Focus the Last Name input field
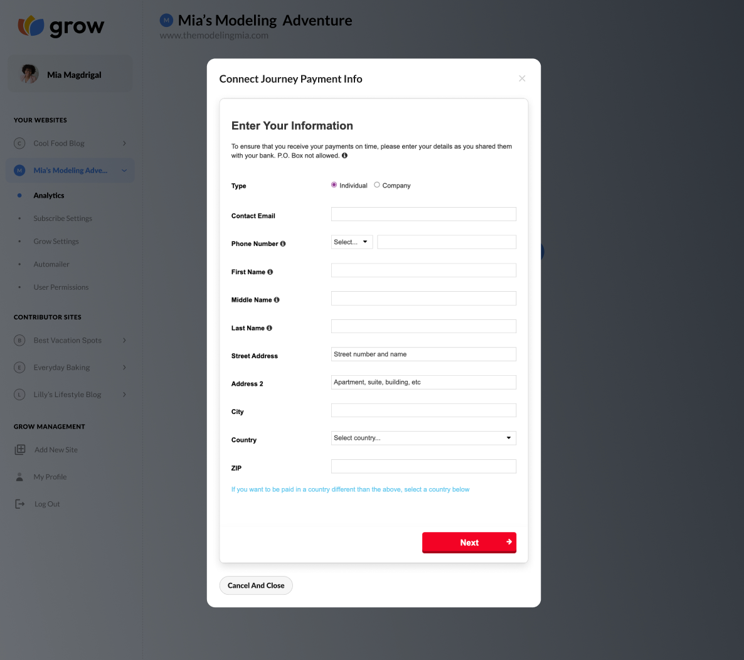 coord(423,326)
